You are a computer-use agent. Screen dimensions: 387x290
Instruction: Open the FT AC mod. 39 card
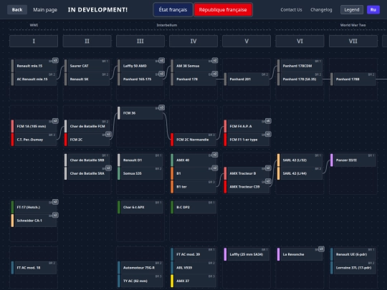pos(193,254)
